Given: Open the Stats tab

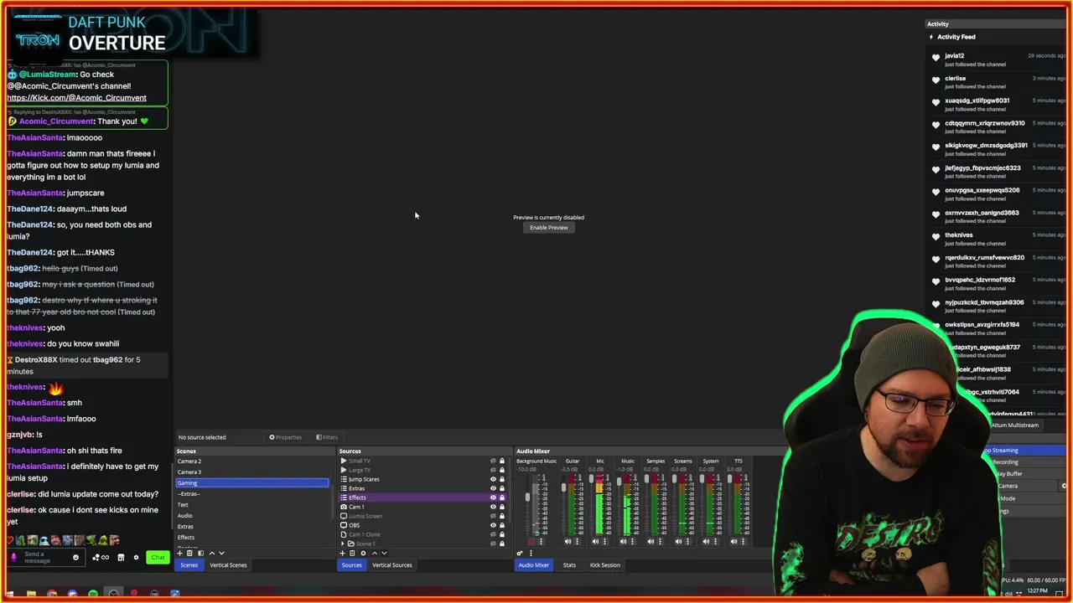Looking at the screenshot, I should 569,565.
